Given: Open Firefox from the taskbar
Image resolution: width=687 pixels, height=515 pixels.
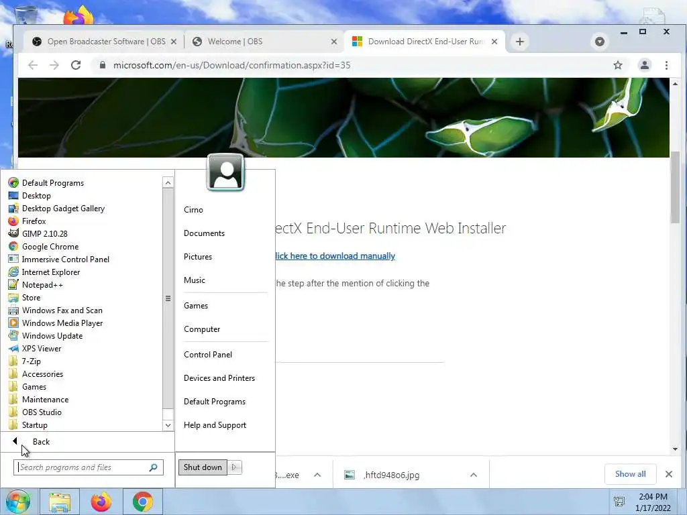Looking at the screenshot, I should (101, 502).
